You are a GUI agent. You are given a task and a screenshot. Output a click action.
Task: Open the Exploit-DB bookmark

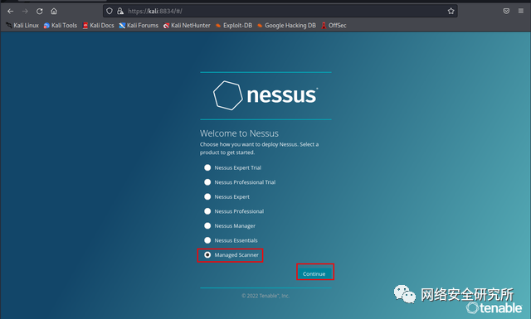pos(234,26)
